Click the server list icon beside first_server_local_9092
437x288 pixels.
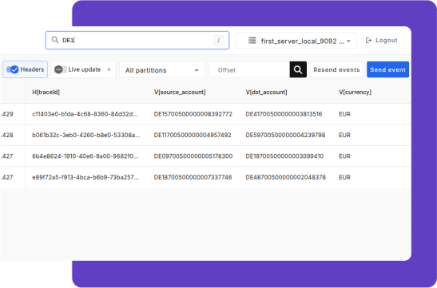252,41
